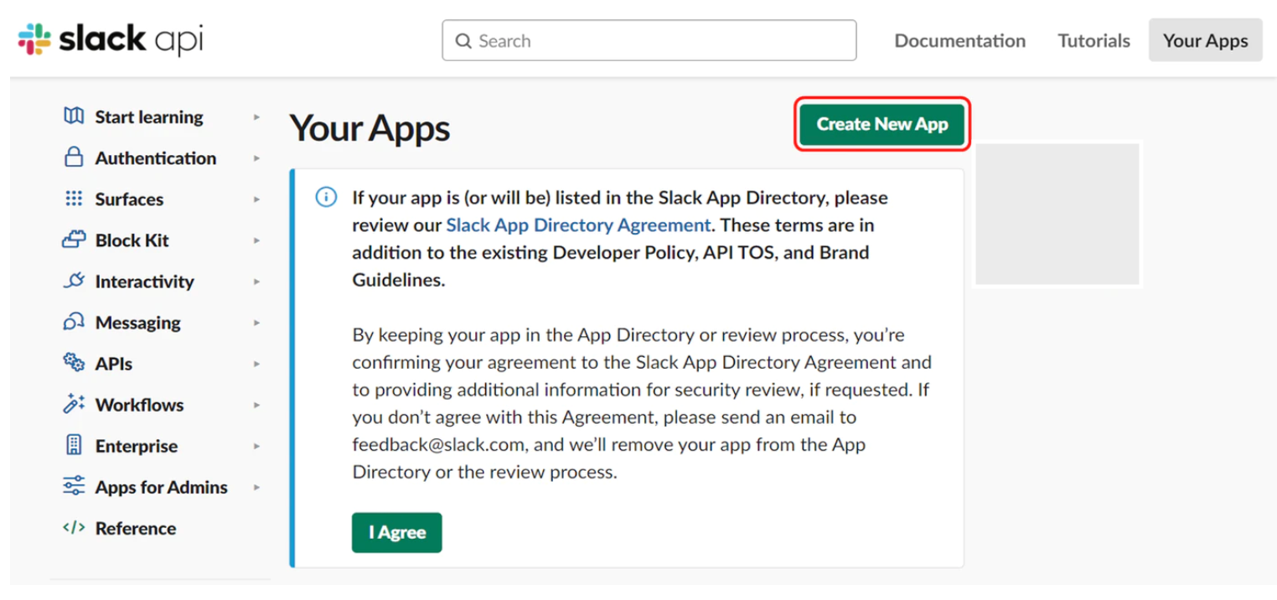
Task: Expand the Block Kit section arrow
Action: tap(256, 241)
